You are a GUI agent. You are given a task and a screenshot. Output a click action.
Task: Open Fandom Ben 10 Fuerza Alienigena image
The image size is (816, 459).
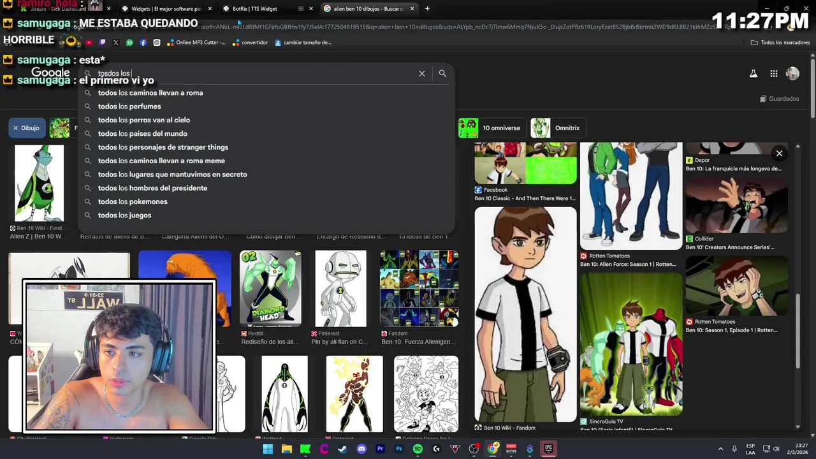click(419, 288)
